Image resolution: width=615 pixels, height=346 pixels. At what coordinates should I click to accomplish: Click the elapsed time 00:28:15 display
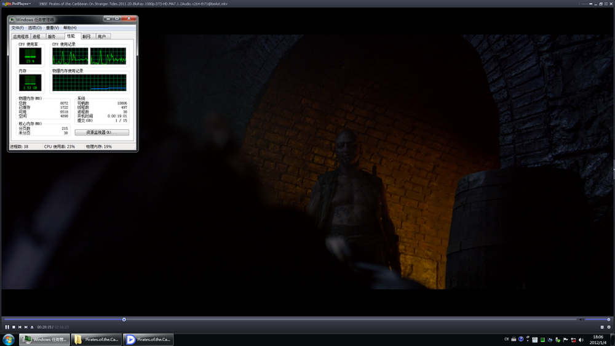pos(44,327)
